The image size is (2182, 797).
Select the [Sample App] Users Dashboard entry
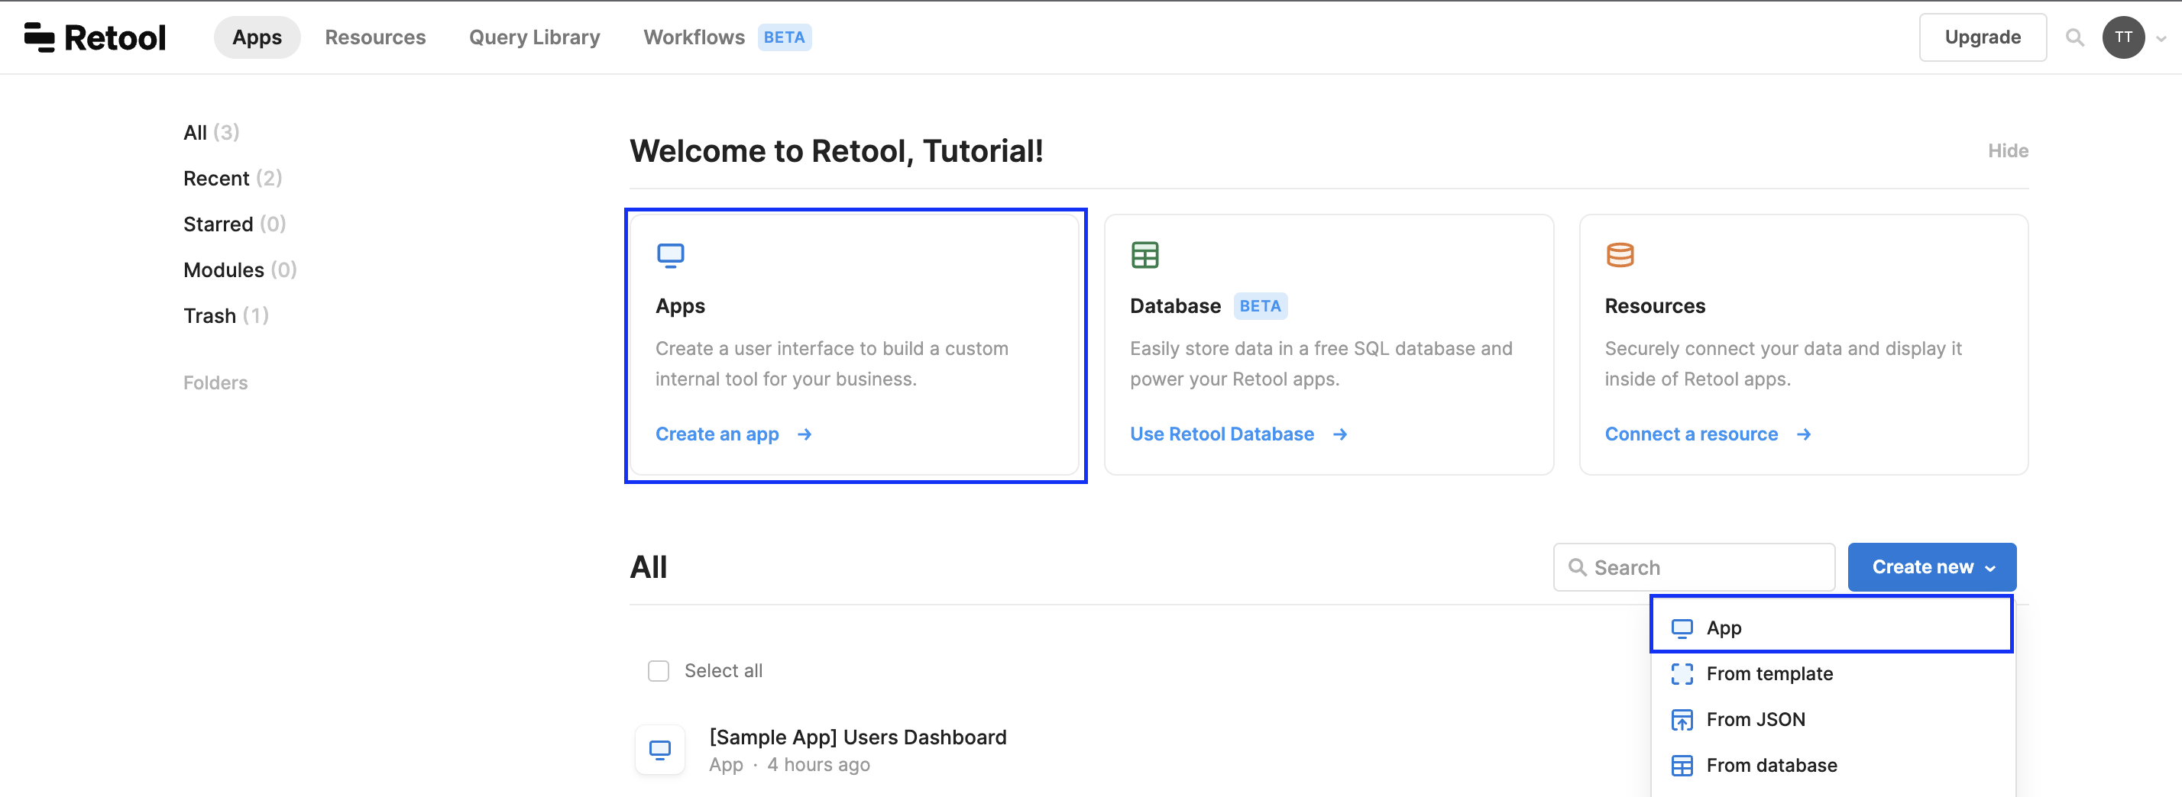[x=857, y=737]
